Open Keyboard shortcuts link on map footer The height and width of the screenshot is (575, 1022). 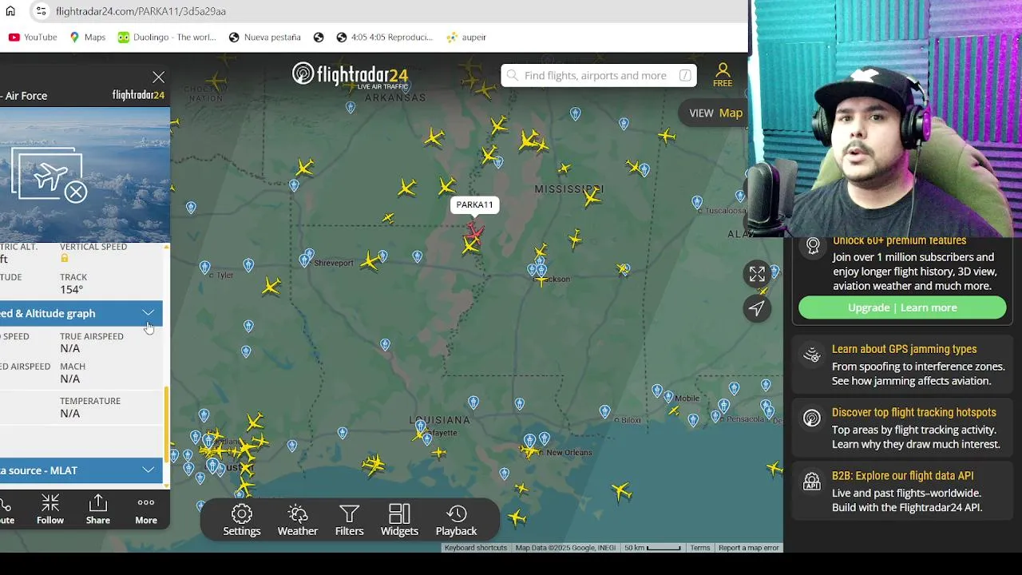(476, 548)
